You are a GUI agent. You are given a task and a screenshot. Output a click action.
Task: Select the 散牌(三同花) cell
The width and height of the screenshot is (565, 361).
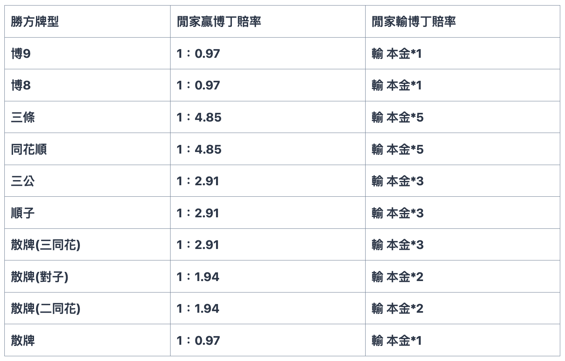(46, 245)
